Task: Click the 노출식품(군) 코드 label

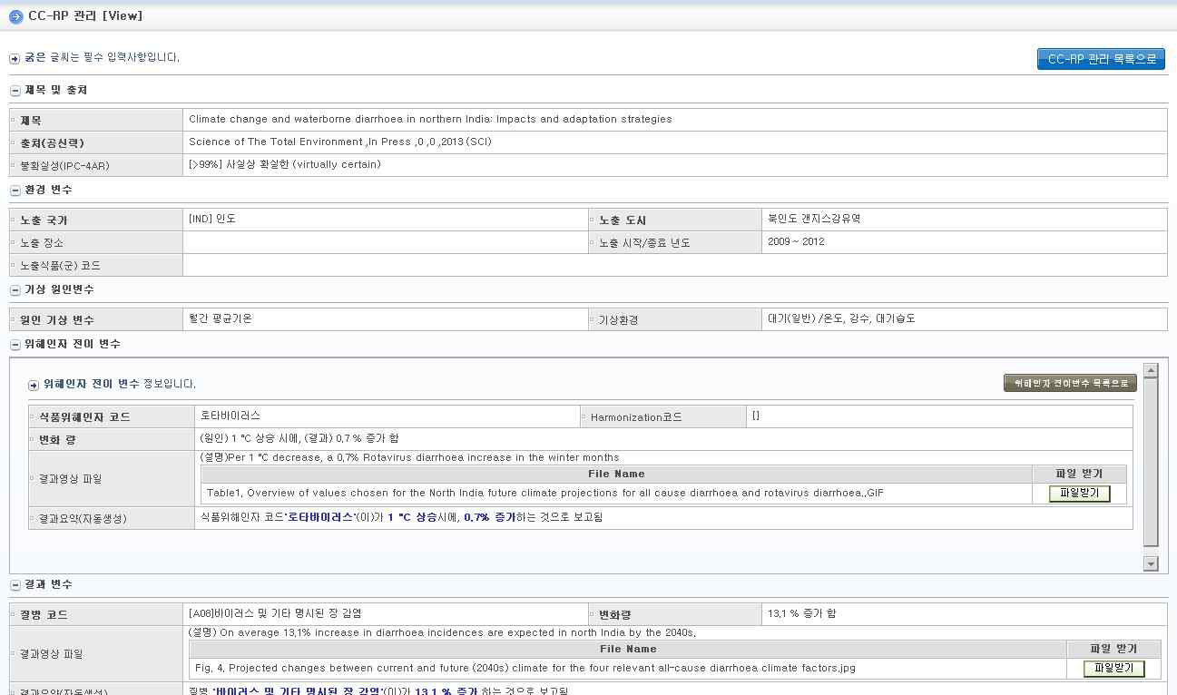Action: (x=60, y=266)
